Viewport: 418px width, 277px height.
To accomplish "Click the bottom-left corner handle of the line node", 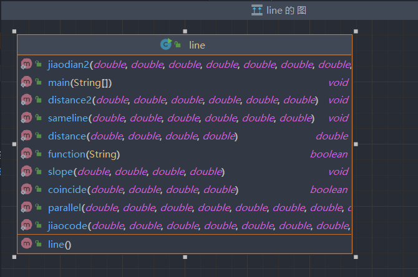I will 14,257.
